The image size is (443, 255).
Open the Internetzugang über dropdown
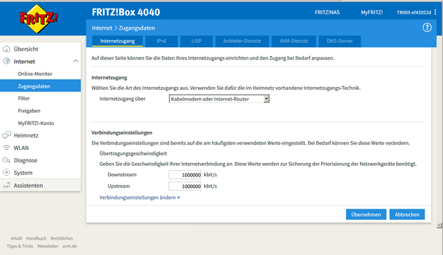pyautogui.click(x=219, y=99)
